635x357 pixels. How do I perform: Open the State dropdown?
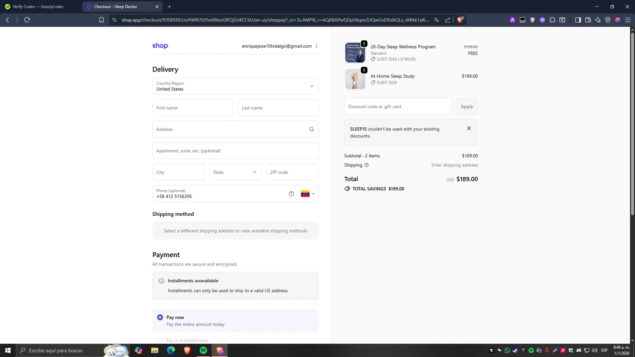[235, 172]
